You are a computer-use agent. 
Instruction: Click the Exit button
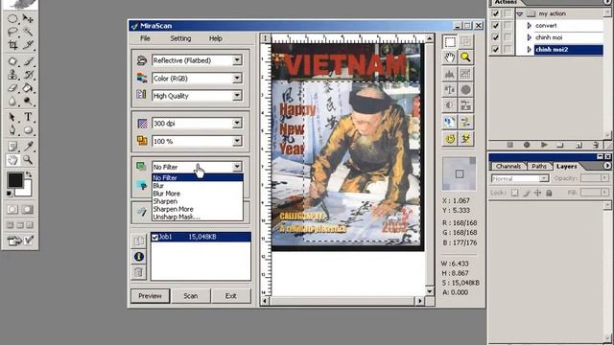tap(231, 296)
